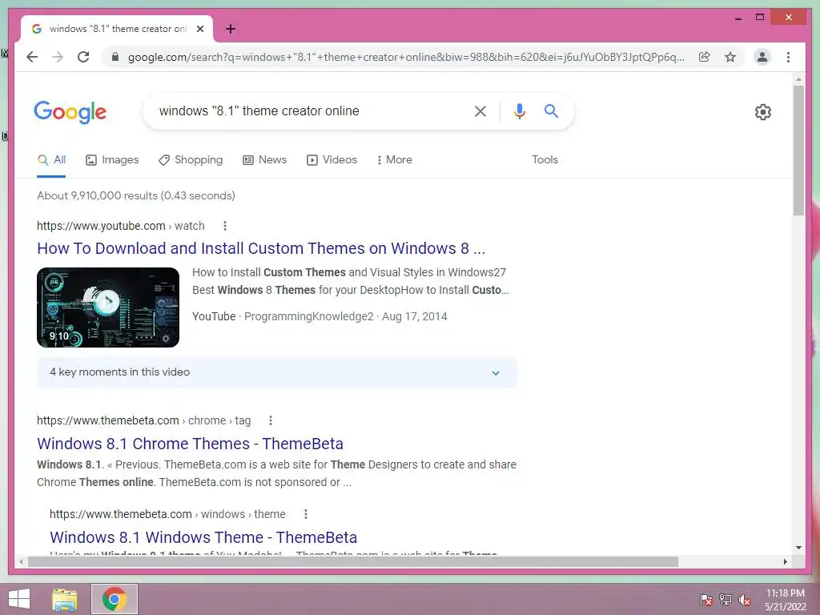This screenshot has height=615, width=820.
Task: Open Google quick settings gear
Action: (x=763, y=112)
